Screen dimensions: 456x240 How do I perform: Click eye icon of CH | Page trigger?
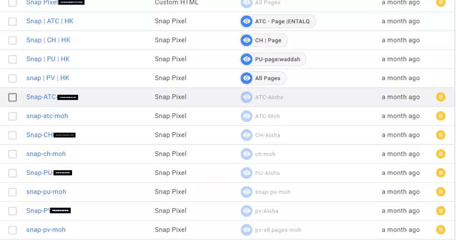246,40
